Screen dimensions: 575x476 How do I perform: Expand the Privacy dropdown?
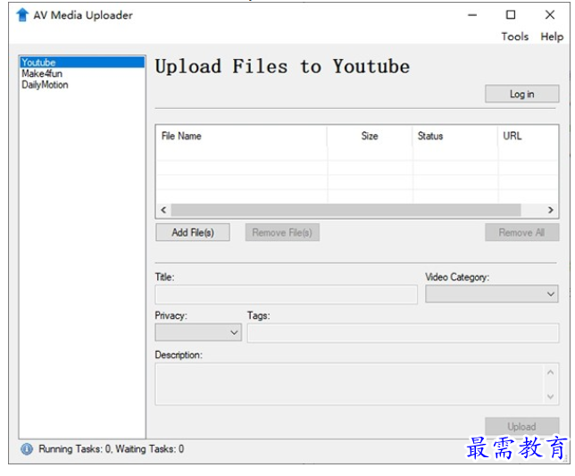[198, 332]
